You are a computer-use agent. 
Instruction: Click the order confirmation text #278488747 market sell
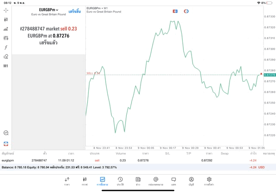coord(48,29)
